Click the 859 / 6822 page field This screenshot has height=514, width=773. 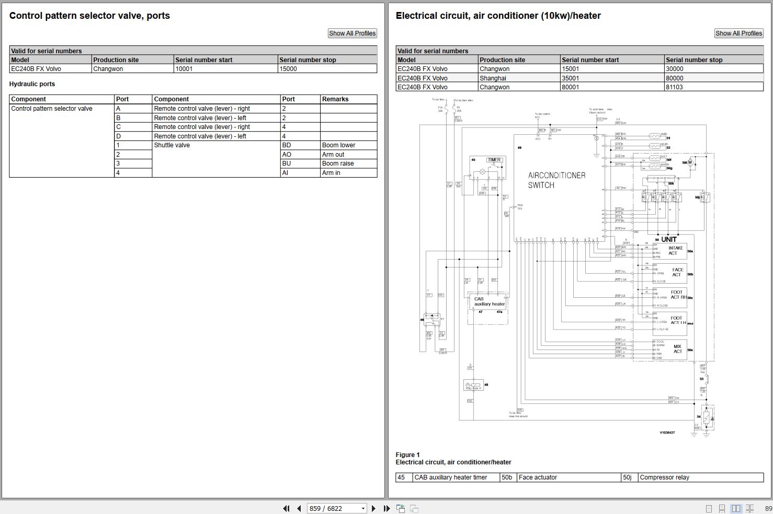[x=332, y=508]
